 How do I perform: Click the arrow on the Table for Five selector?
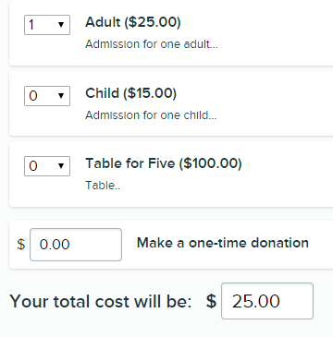(x=61, y=166)
